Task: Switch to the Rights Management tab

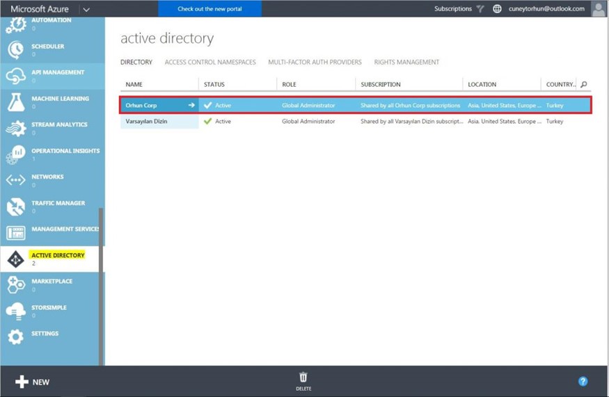Action: (406, 62)
